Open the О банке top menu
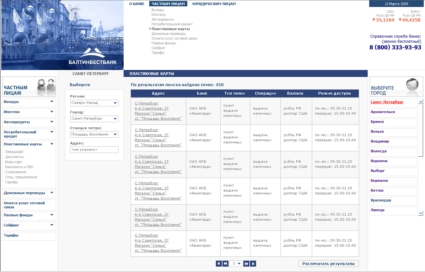The image size is (425, 272). (137, 4)
